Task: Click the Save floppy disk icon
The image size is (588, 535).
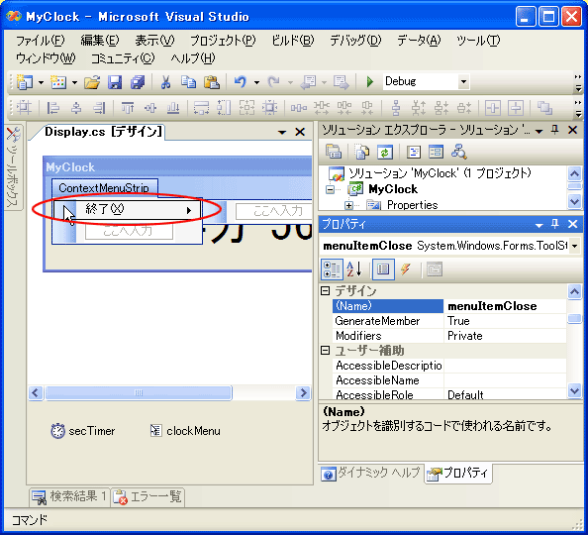Action: tap(115, 82)
